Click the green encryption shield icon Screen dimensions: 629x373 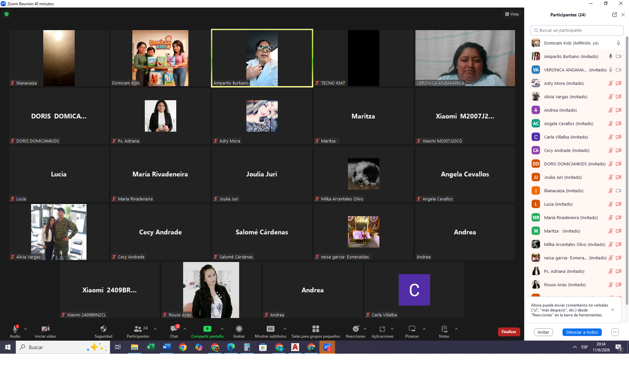7,14
